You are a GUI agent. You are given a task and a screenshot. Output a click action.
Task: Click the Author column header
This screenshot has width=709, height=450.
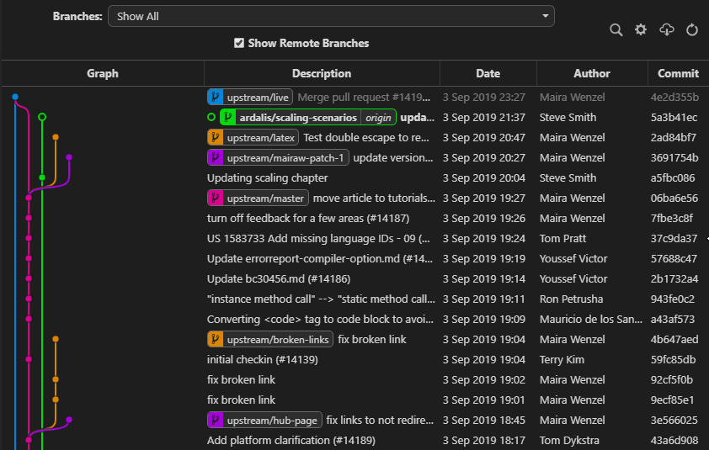[x=592, y=73]
